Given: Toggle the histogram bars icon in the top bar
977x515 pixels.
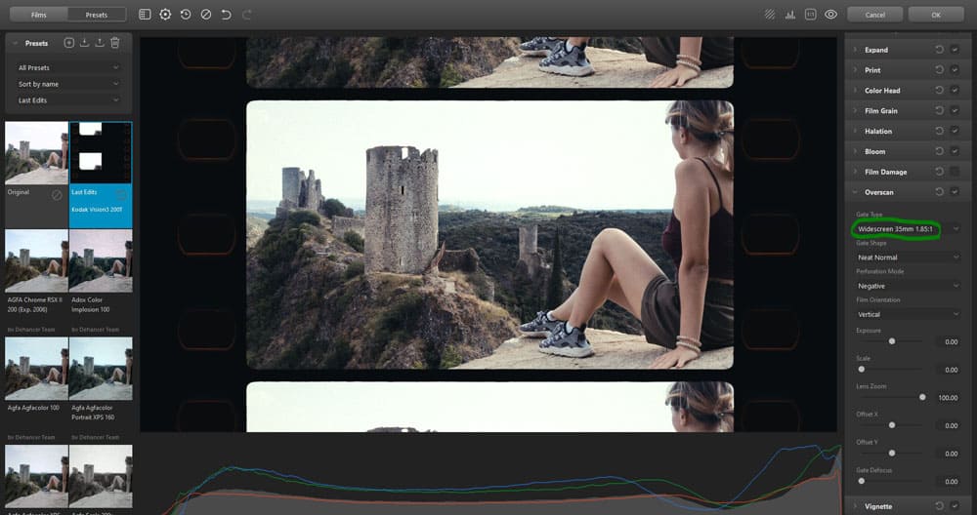Looking at the screenshot, I should coord(790,15).
